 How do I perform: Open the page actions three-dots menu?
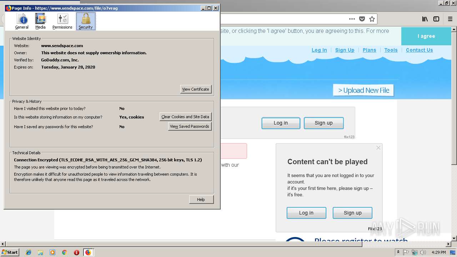coord(352,19)
